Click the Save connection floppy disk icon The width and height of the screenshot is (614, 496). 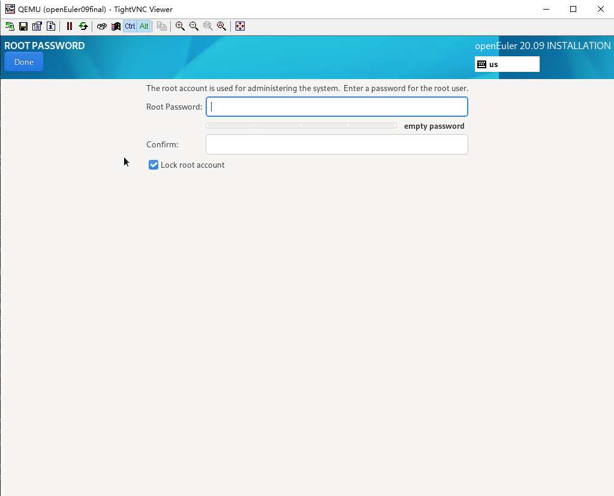click(x=23, y=26)
